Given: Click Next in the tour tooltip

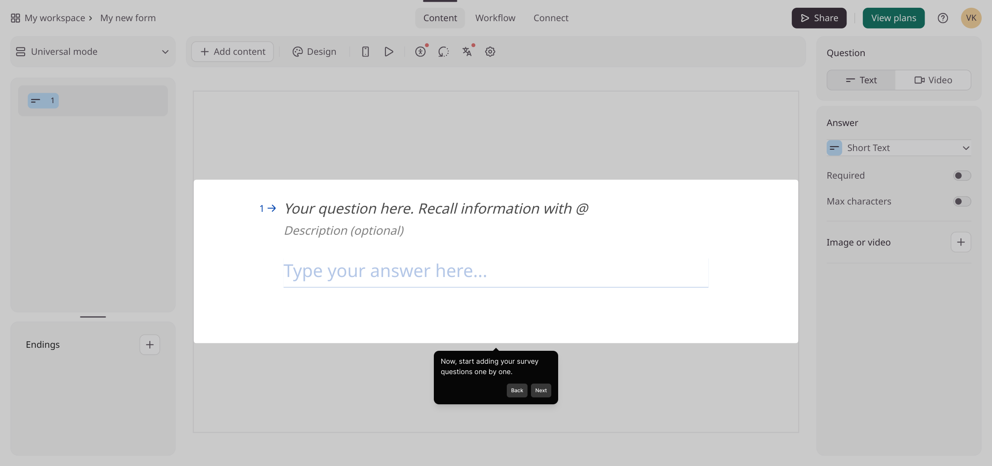Looking at the screenshot, I should [541, 390].
